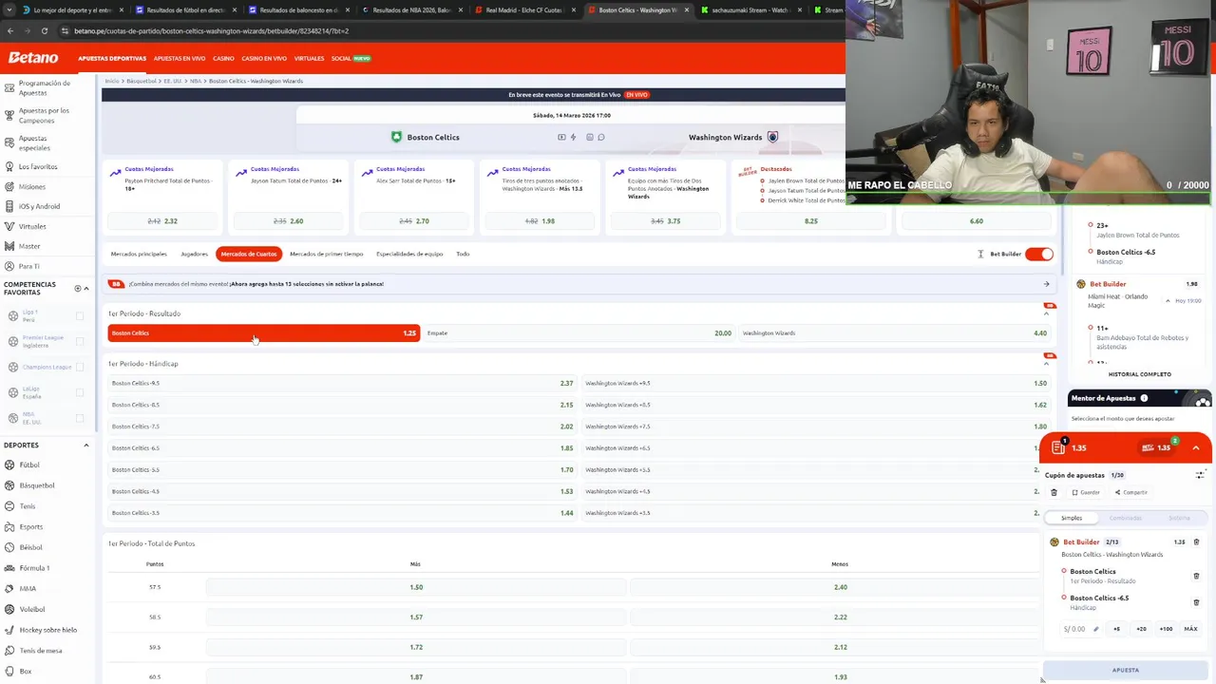This screenshot has height=684, width=1216.
Task: Add +20 to the stake
Action: (1141, 629)
